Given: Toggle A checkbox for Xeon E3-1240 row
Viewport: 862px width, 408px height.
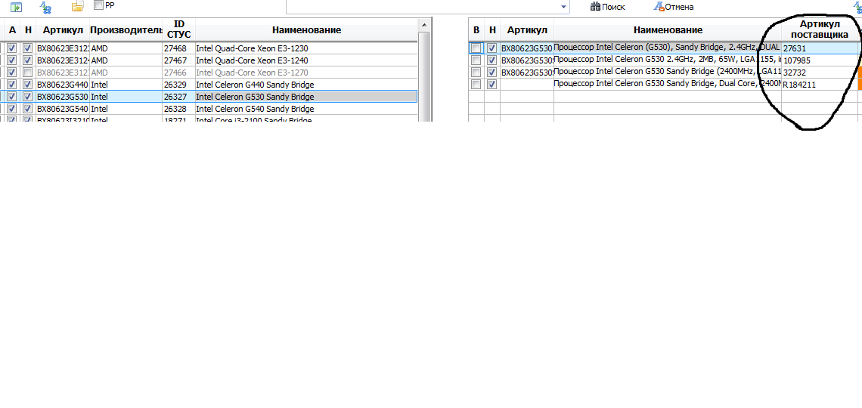Looking at the screenshot, I should (x=12, y=60).
